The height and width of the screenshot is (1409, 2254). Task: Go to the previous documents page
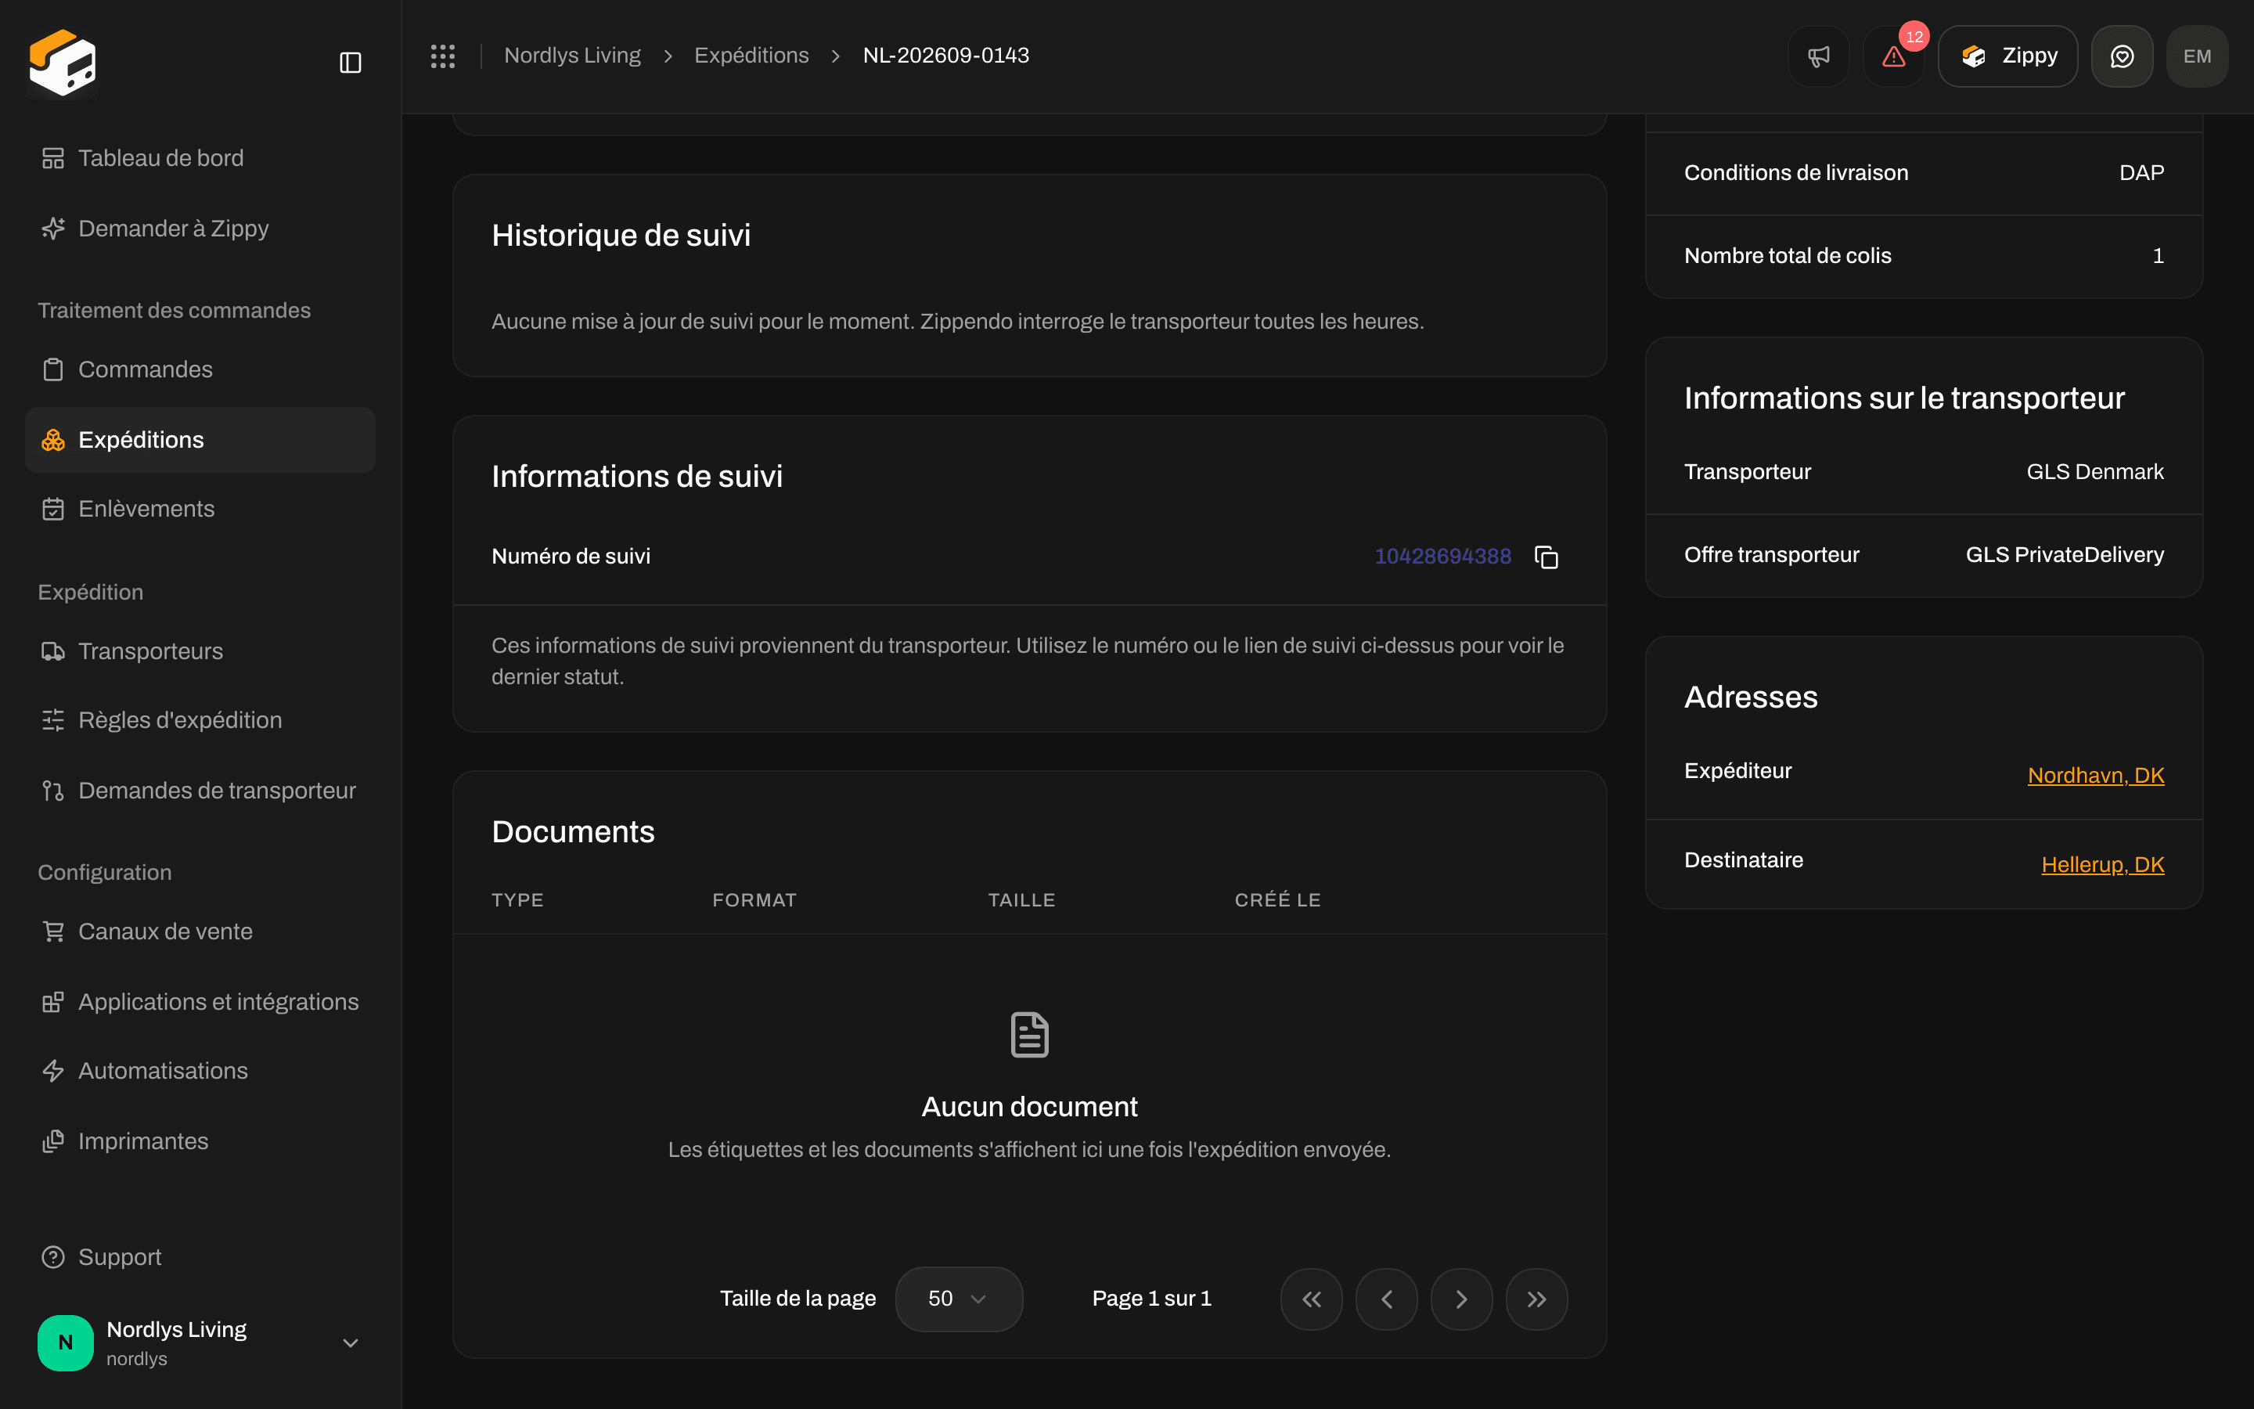click(x=1387, y=1299)
